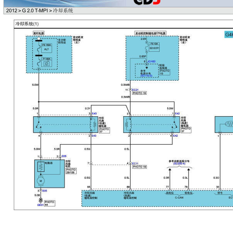
Task: Open the JCH83 joint connector link
Action: coord(151,61)
